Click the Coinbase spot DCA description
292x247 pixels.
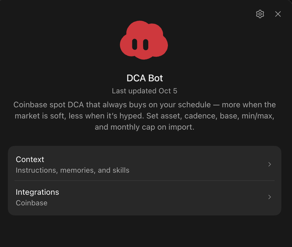coord(145,116)
